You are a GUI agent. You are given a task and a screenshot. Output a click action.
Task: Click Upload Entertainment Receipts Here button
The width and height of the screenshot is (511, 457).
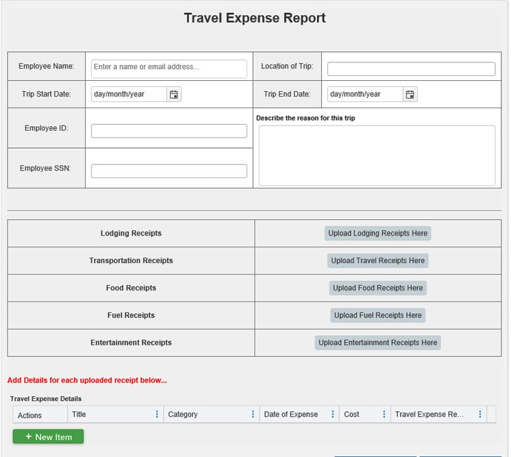(x=377, y=343)
